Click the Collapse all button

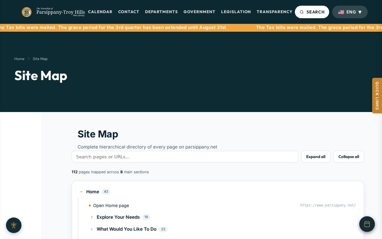(x=349, y=157)
